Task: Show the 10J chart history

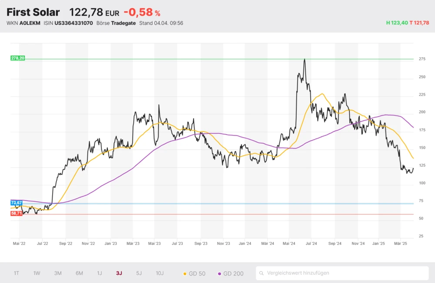Action: [x=160, y=273]
